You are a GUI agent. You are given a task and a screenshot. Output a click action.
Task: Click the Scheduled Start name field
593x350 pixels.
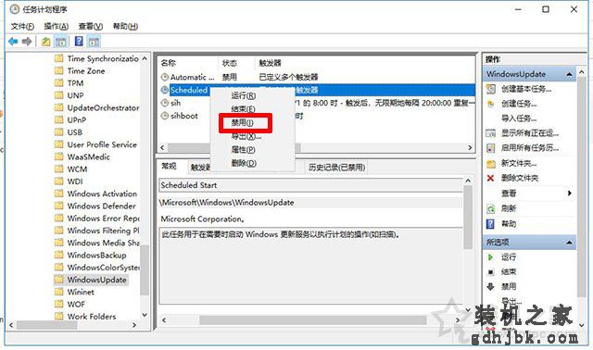click(x=311, y=185)
